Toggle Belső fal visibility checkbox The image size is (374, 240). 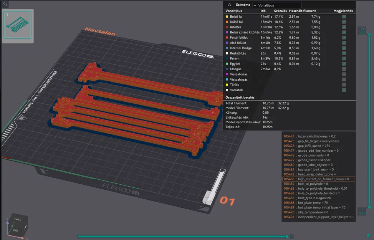tap(344, 17)
